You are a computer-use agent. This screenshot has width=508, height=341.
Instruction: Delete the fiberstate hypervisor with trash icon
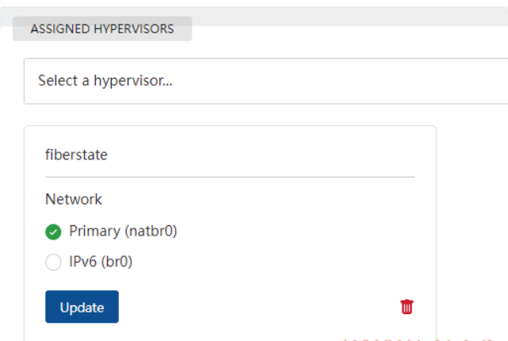(x=407, y=307)
